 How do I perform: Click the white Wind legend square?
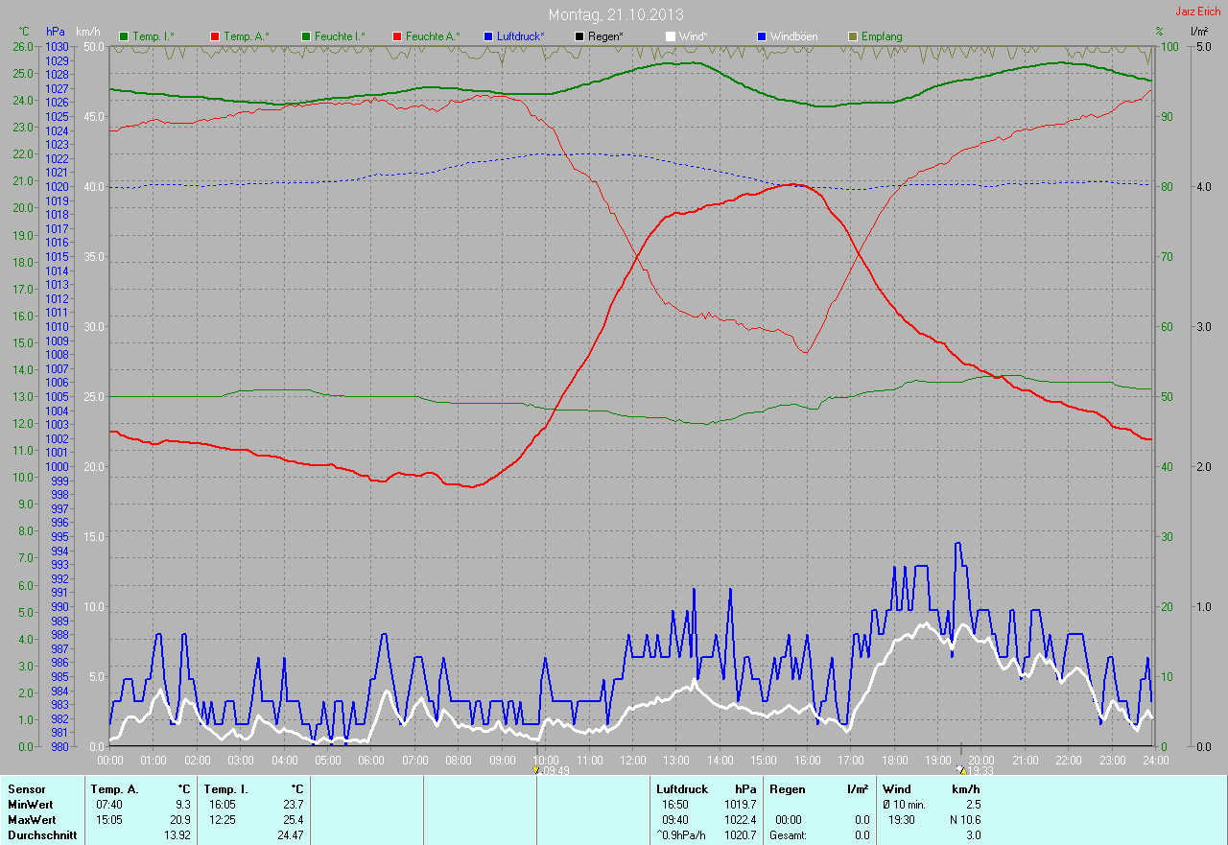[x=671, y=36]
